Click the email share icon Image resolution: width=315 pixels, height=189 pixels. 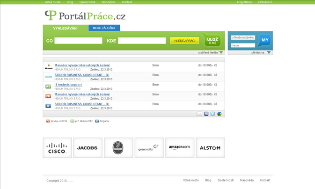click(199, 114)
